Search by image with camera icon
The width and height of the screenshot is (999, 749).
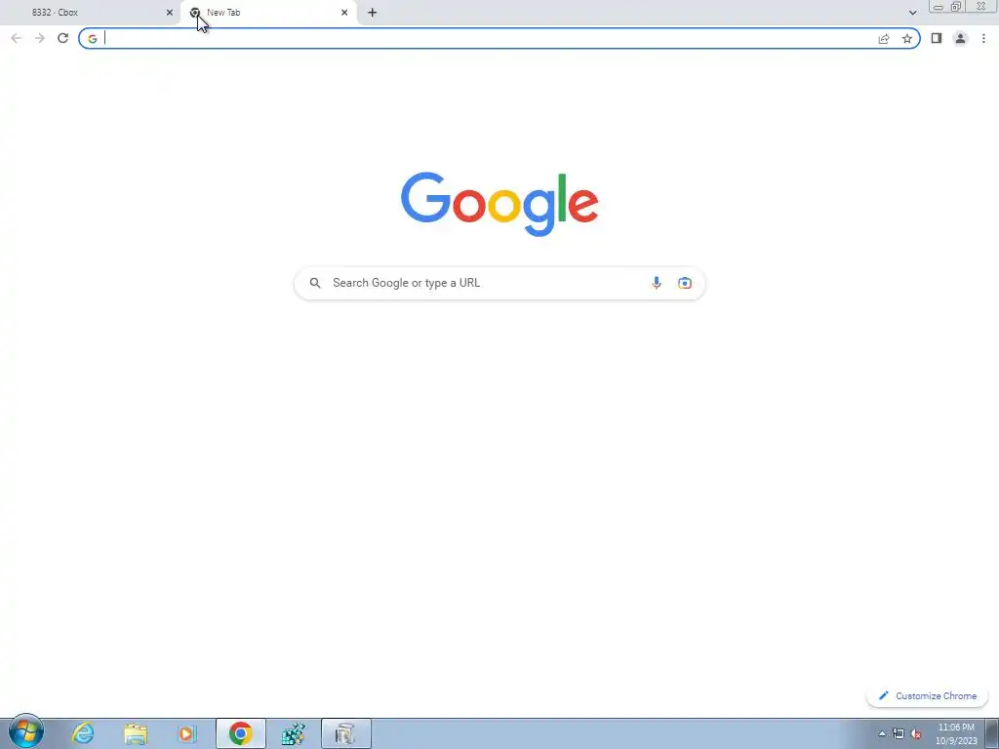pos(684,283)
